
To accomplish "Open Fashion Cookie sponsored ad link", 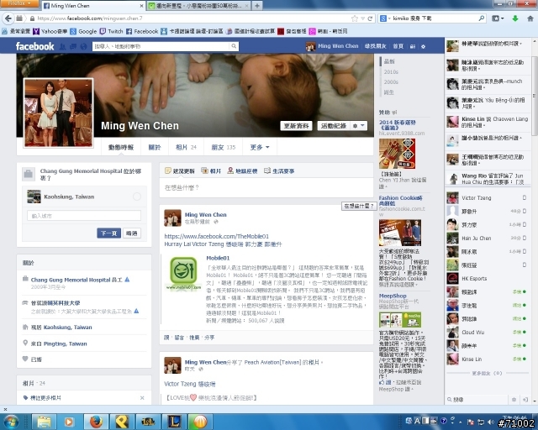I will 401,200.
